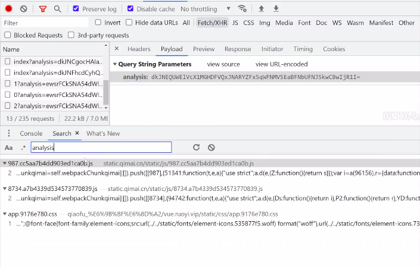
Task: Open What's New drawer tab
Action: (103, 133)
